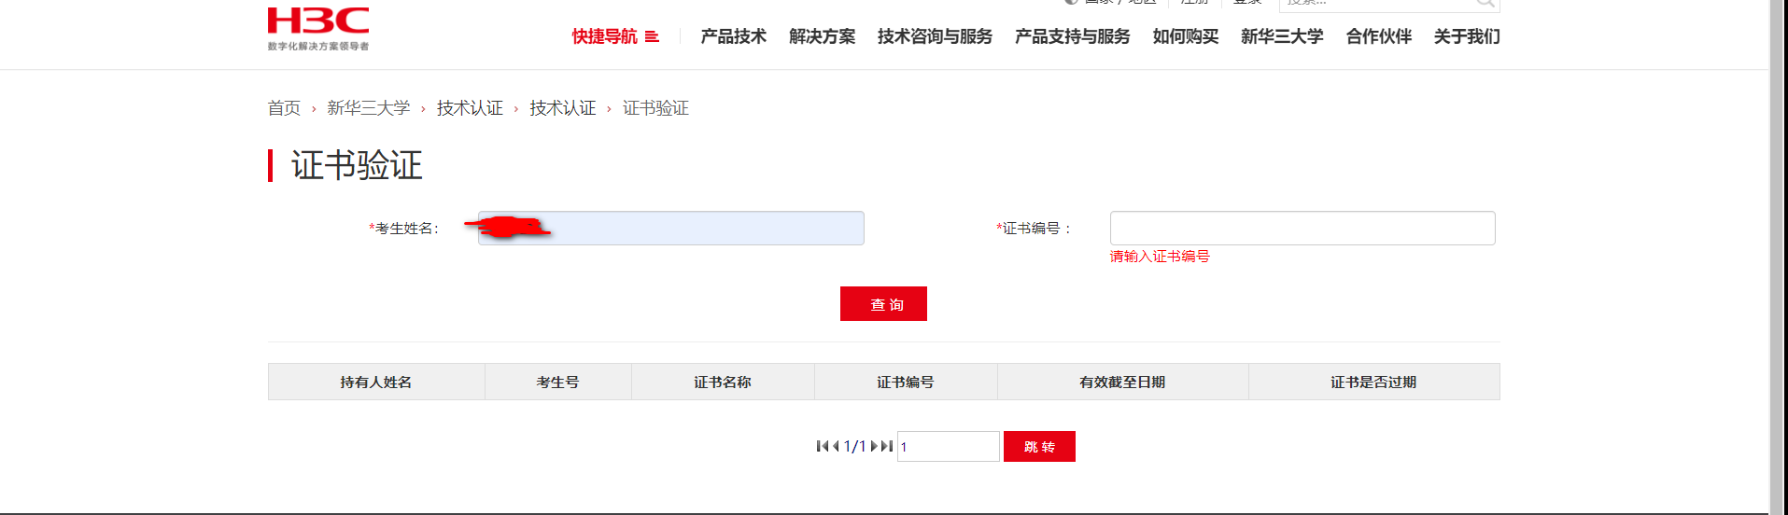Open the 关于我们 navigation item
This screenshot has height=515, width=1788.
click(x=1467, y=36)
